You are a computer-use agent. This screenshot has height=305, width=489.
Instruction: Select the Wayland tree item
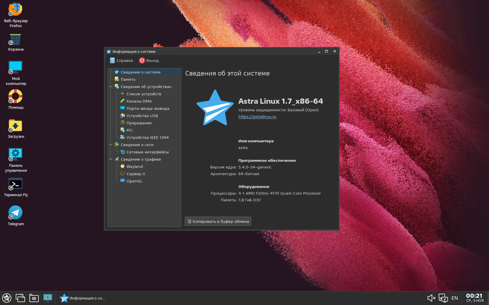coord(134,167)
